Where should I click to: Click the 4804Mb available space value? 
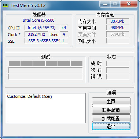pos(118,28)
